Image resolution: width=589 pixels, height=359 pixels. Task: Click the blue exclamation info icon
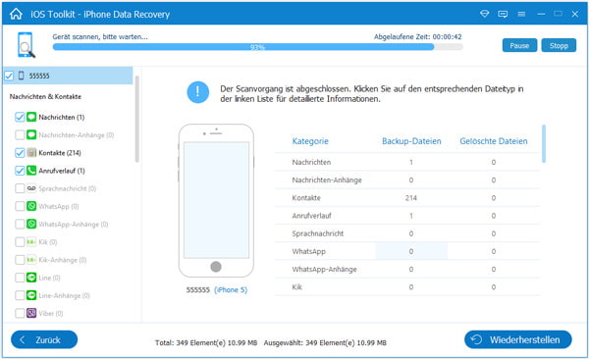pos(198,92)
